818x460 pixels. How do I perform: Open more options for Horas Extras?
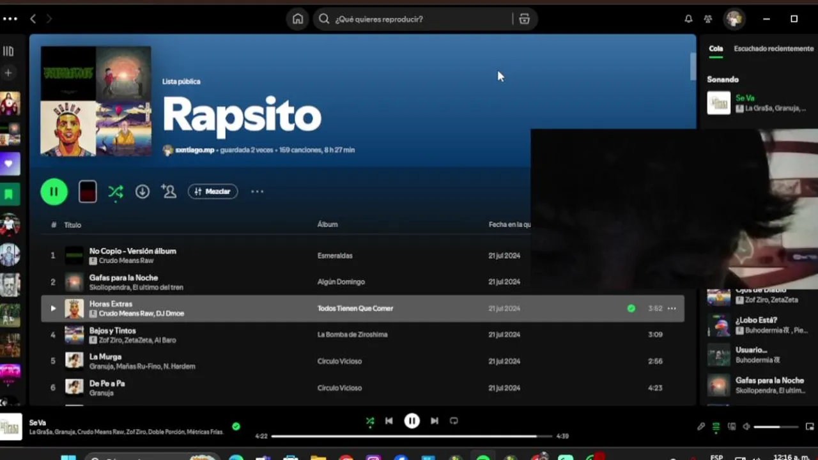click(x=672, y=309)
